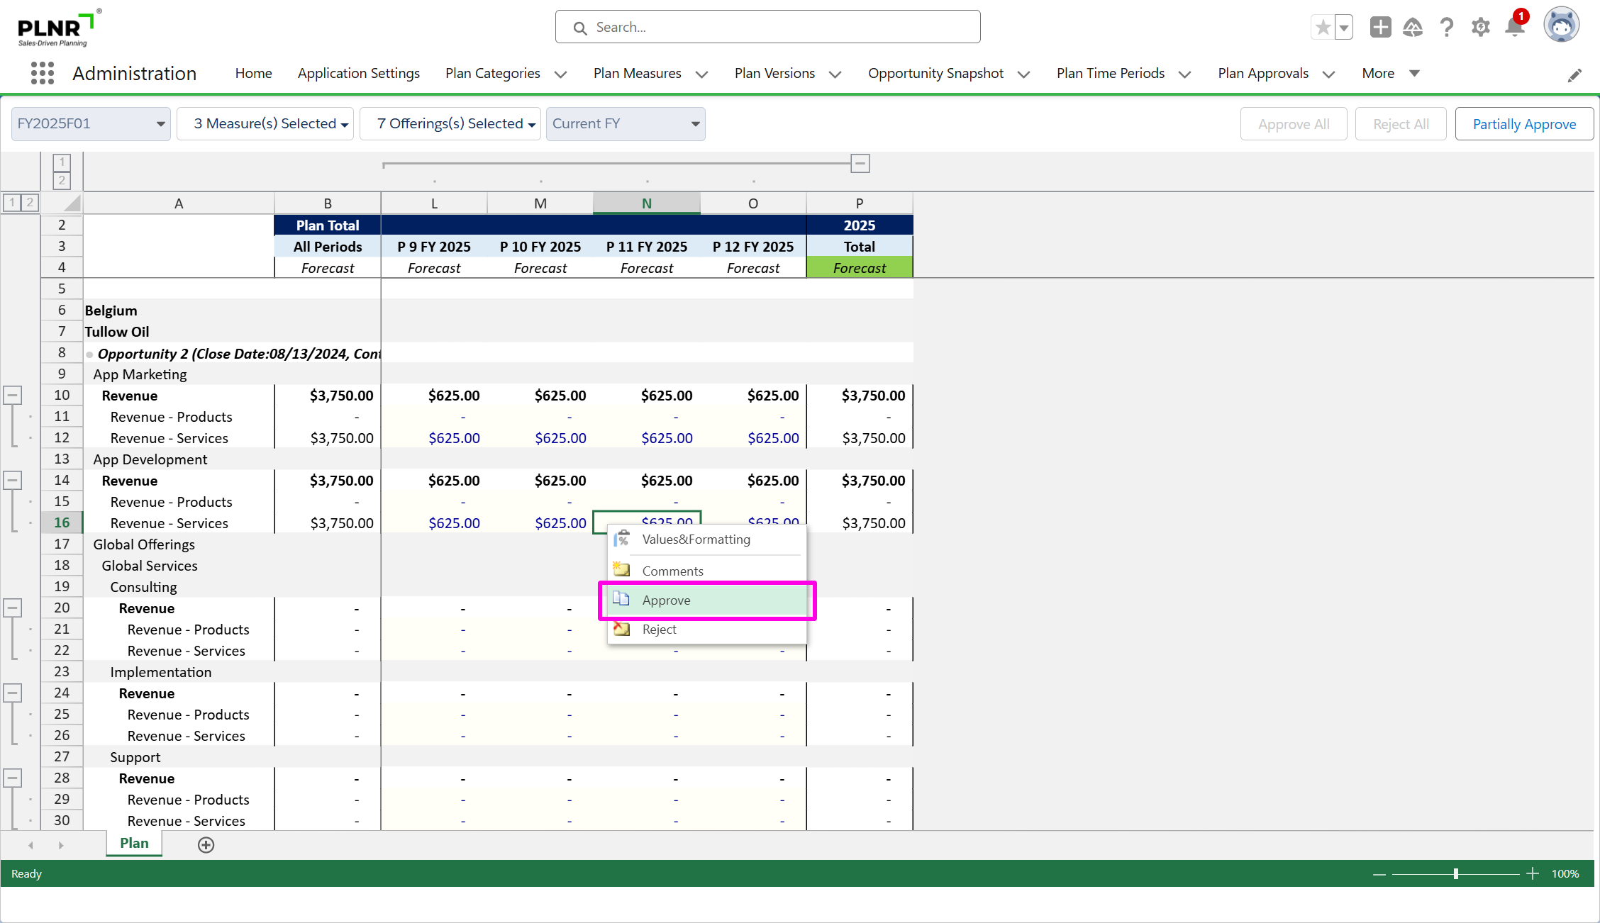The width and height of the screenshot is (1600, 923).
Task: Open the FY2025F01 version dropdown
Action: [x=91, y=124]
